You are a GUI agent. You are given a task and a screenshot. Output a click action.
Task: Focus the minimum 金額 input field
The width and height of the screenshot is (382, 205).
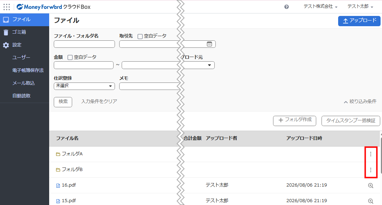tap(83, 65)
